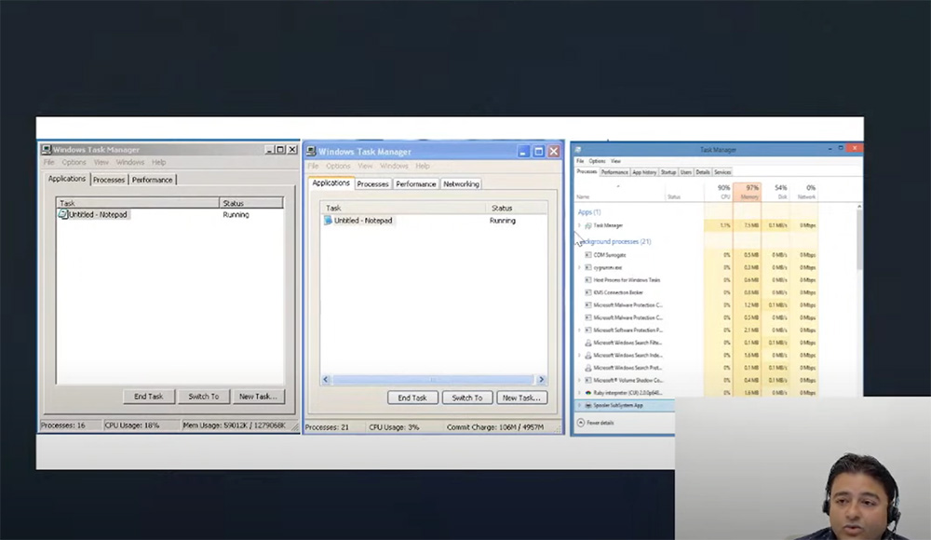The width and height of the screenshot is (931, 540).
Task: Click the Microsoft Software Protection process icon
Action: 588,331
